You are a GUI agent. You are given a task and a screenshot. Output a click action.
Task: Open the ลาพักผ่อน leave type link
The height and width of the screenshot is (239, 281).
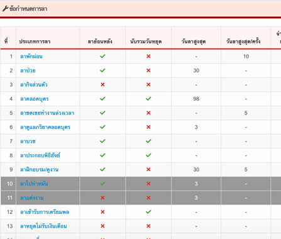pos(31,56)
